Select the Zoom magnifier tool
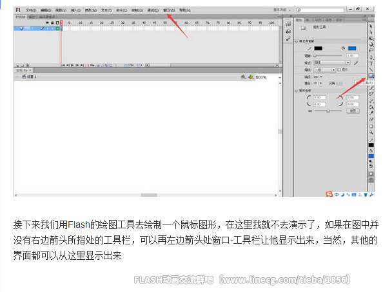Image resolution: width=383 pixels, height=292 pixels. click(x=371, y=132)
